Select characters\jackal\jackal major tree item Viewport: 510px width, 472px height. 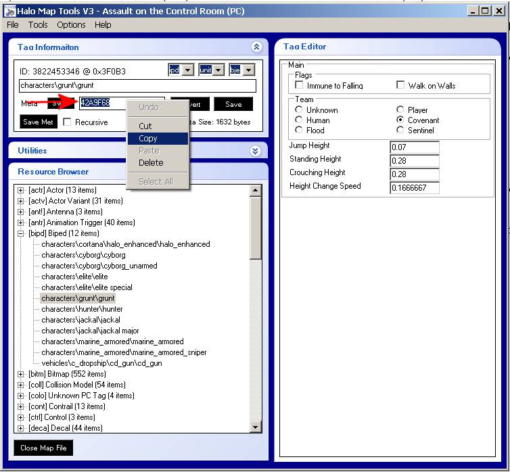(x=90, y=331)
